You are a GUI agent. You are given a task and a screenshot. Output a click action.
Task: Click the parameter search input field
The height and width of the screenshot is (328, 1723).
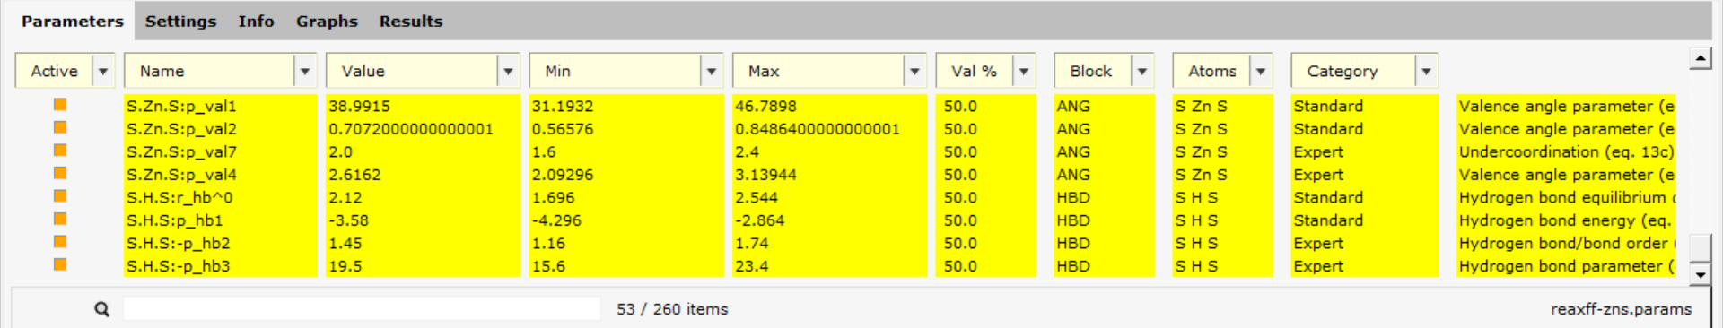pos(362,309)
